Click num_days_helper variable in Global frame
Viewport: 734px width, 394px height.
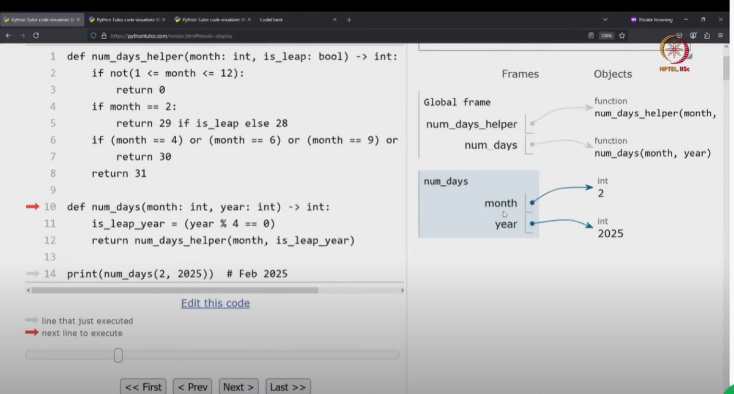click(472, 124)
